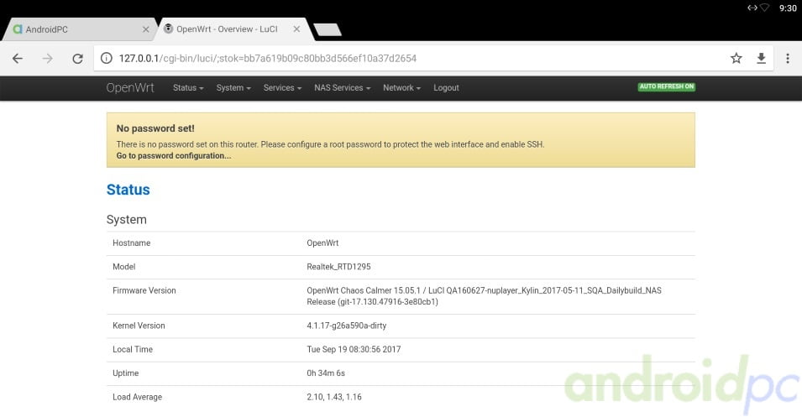This screenshot has width=802, height=417.
Task: Click Logout in the navigation bar
Action: tap(446, 88)
